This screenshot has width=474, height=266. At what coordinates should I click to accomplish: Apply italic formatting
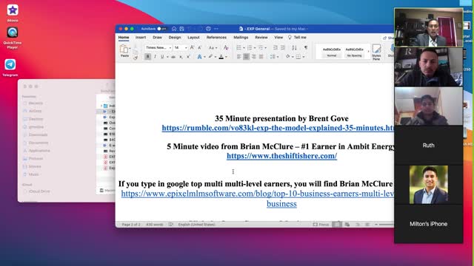point(155,57)
